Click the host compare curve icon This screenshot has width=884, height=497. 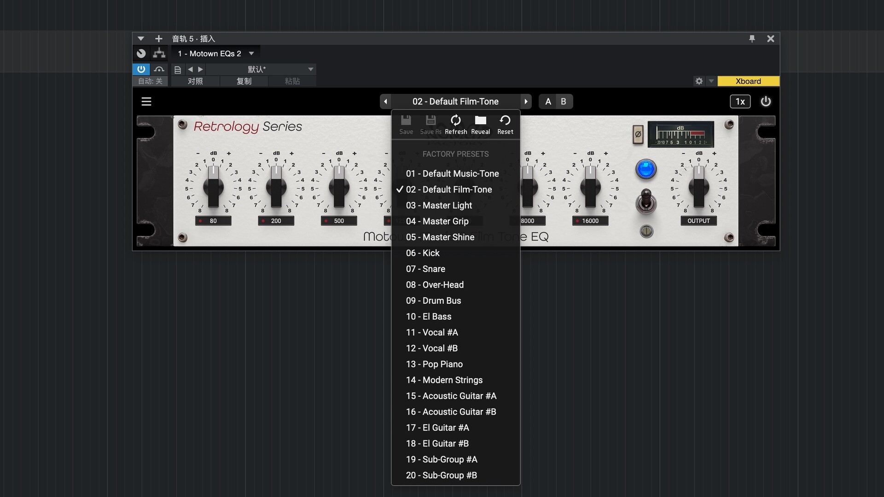point(159,69)
